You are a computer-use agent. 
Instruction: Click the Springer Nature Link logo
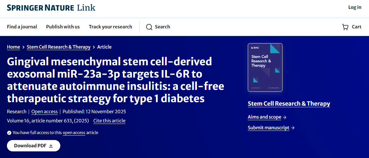(51, 8)
